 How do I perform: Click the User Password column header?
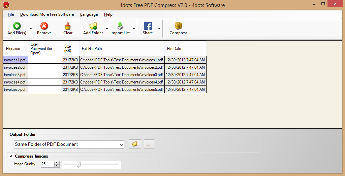45,49
